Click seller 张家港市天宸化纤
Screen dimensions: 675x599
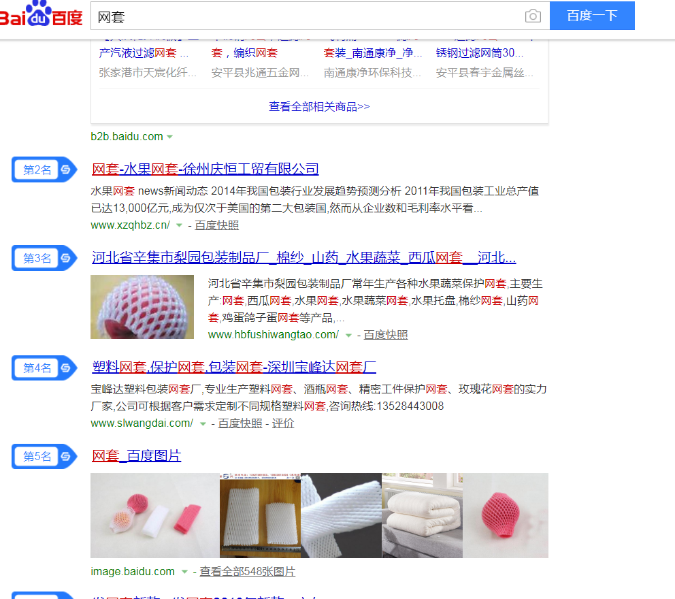tap(148, 73)
